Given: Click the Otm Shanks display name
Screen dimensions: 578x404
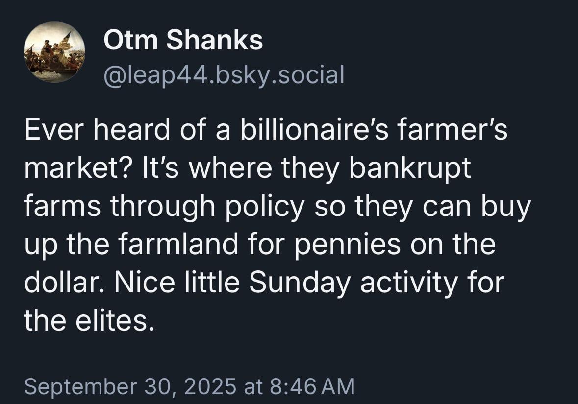Looking at the screenshot, I should pyautogui.click(x=183, y=40).
